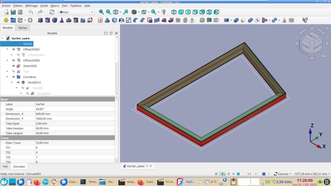This screenshot has width=331, height=186.
Task: Create a Sphere primitive
Action: point(55,20)
